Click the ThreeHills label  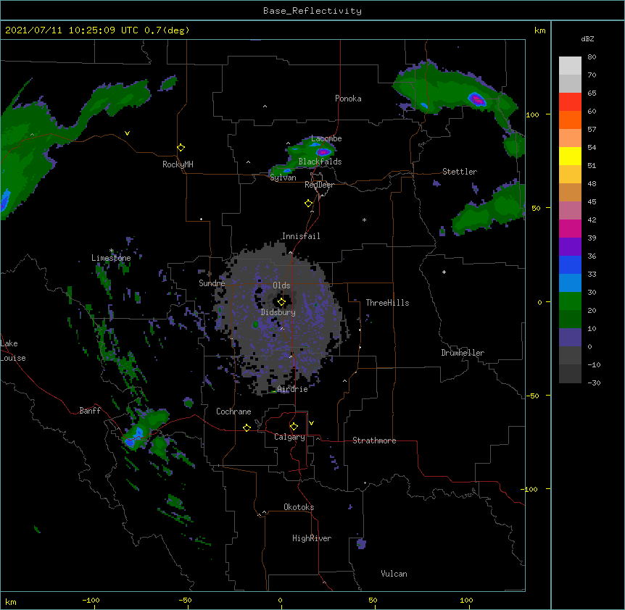click(x=387, y=303)
